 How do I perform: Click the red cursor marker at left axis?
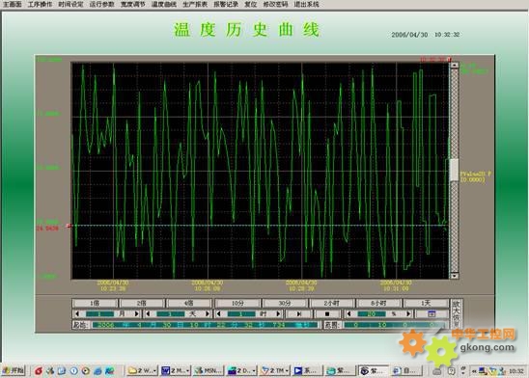pyautogui.click(x=69, y=226)
